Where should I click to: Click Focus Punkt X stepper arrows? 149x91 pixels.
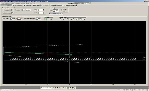pos(13,19)
